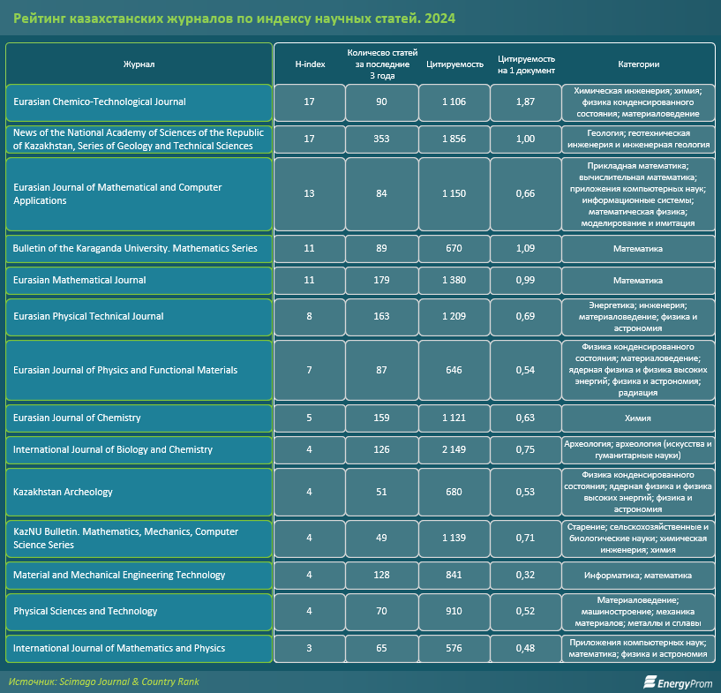Click article count '179'

[x=381, y=280]
